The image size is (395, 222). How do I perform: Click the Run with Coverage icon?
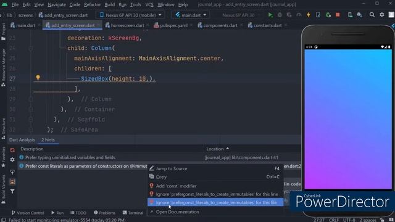pos(289,15)
